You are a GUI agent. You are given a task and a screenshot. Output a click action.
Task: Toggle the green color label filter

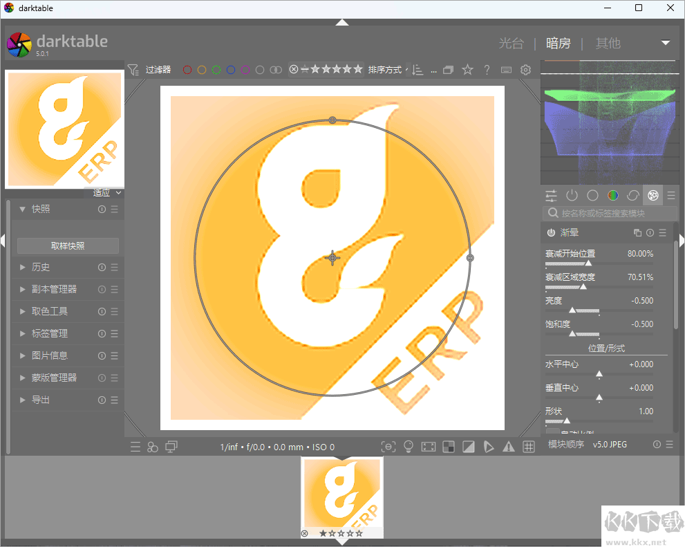[x=216, y=70]
